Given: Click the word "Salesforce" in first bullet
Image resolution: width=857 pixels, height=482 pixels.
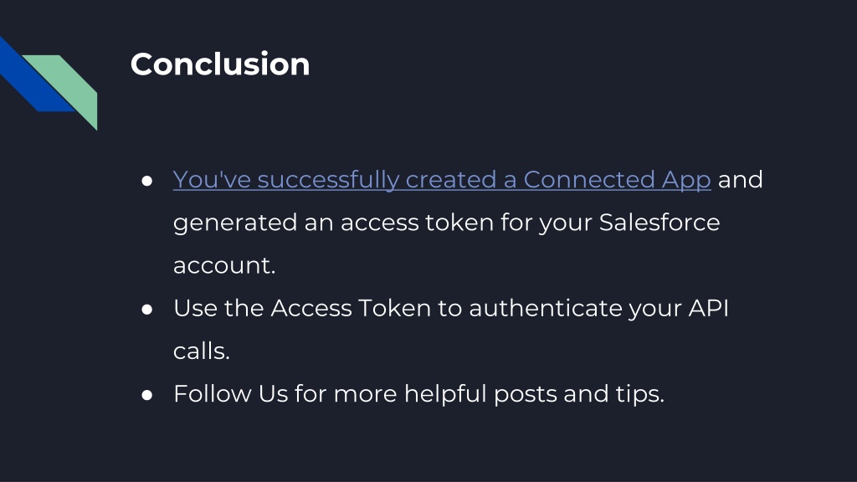Looking at the screenshot, I should pos(659,223).
